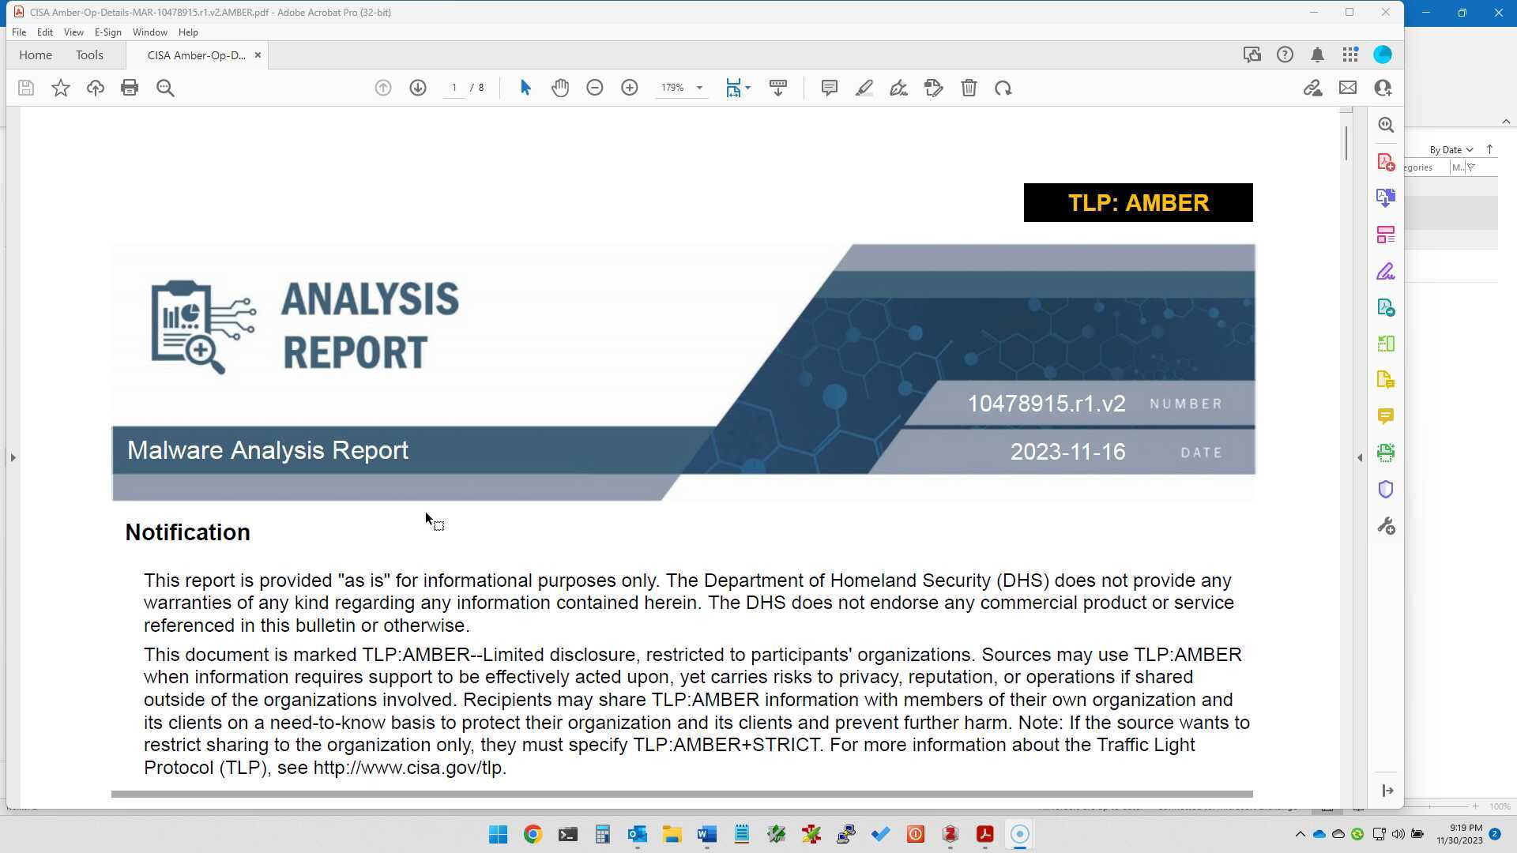Viewport: 1517px width, 853px height.
Task: Open the By Date sorting dropdown
Action: [1450, 149]
